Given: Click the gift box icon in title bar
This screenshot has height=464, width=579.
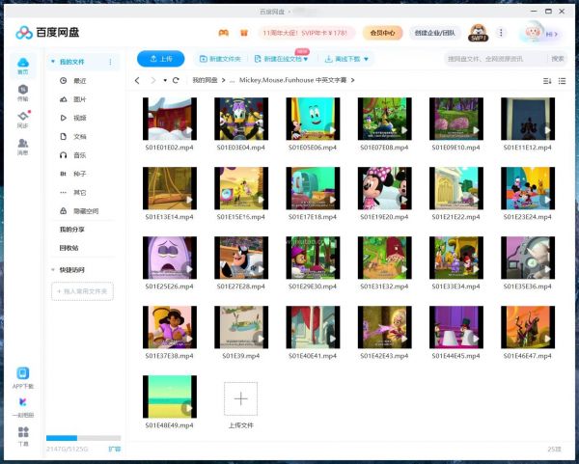Looking at the screenshot, I should (x=244, y=33).
